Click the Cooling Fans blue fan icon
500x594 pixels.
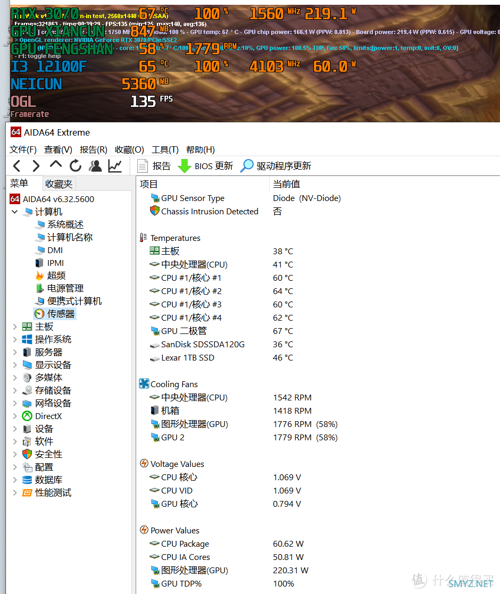point(144,384)
